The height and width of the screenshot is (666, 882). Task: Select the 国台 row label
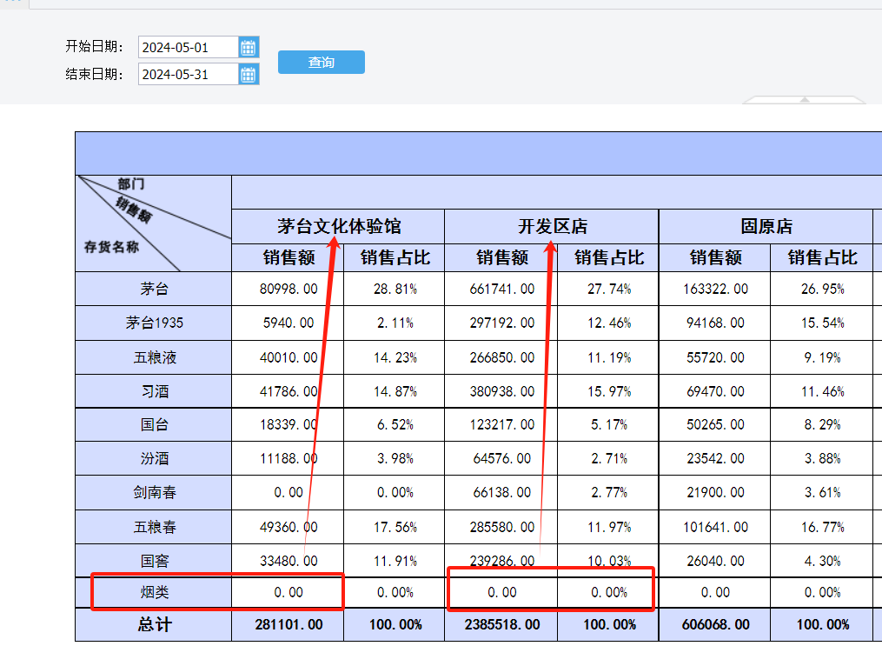[154, 424]
